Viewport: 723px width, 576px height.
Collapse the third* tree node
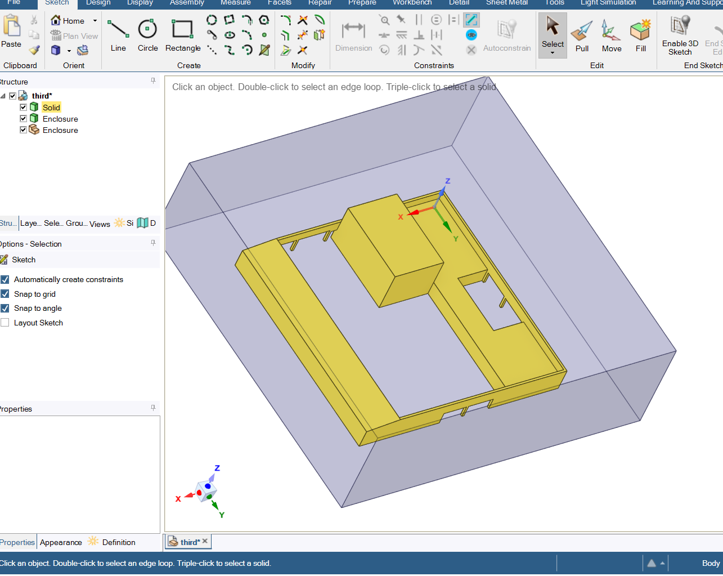click(x=3, y=96)
